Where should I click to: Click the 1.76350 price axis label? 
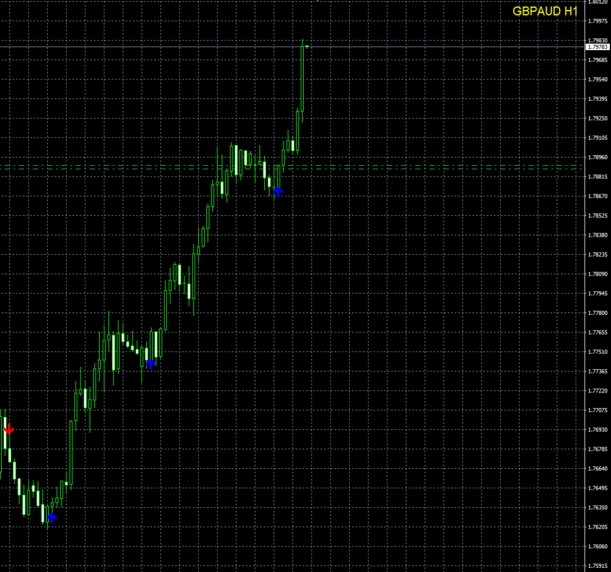[x=597, y=508]
